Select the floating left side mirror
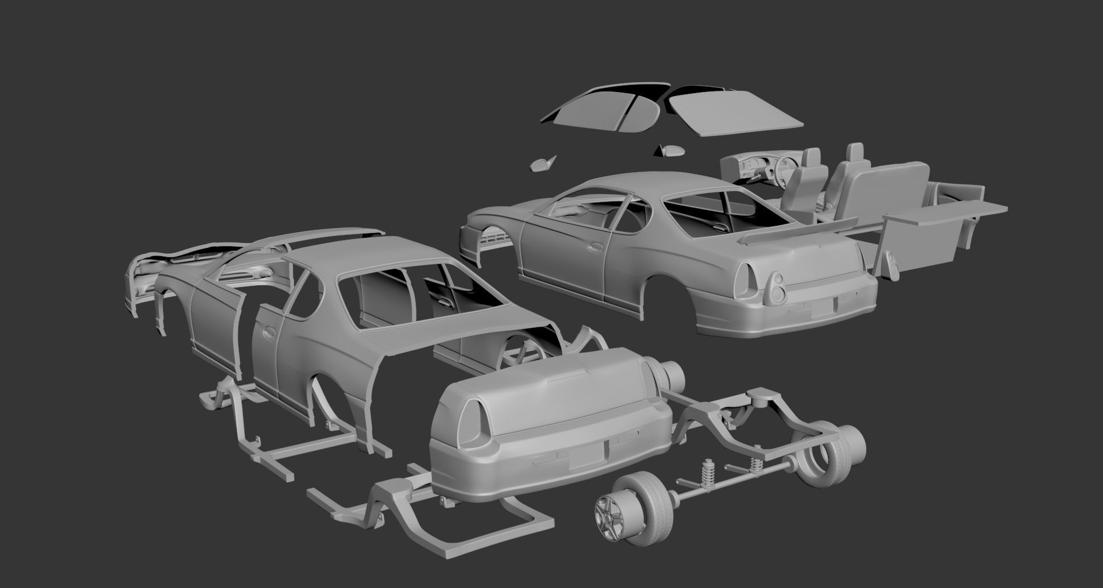 pos(543,164)
